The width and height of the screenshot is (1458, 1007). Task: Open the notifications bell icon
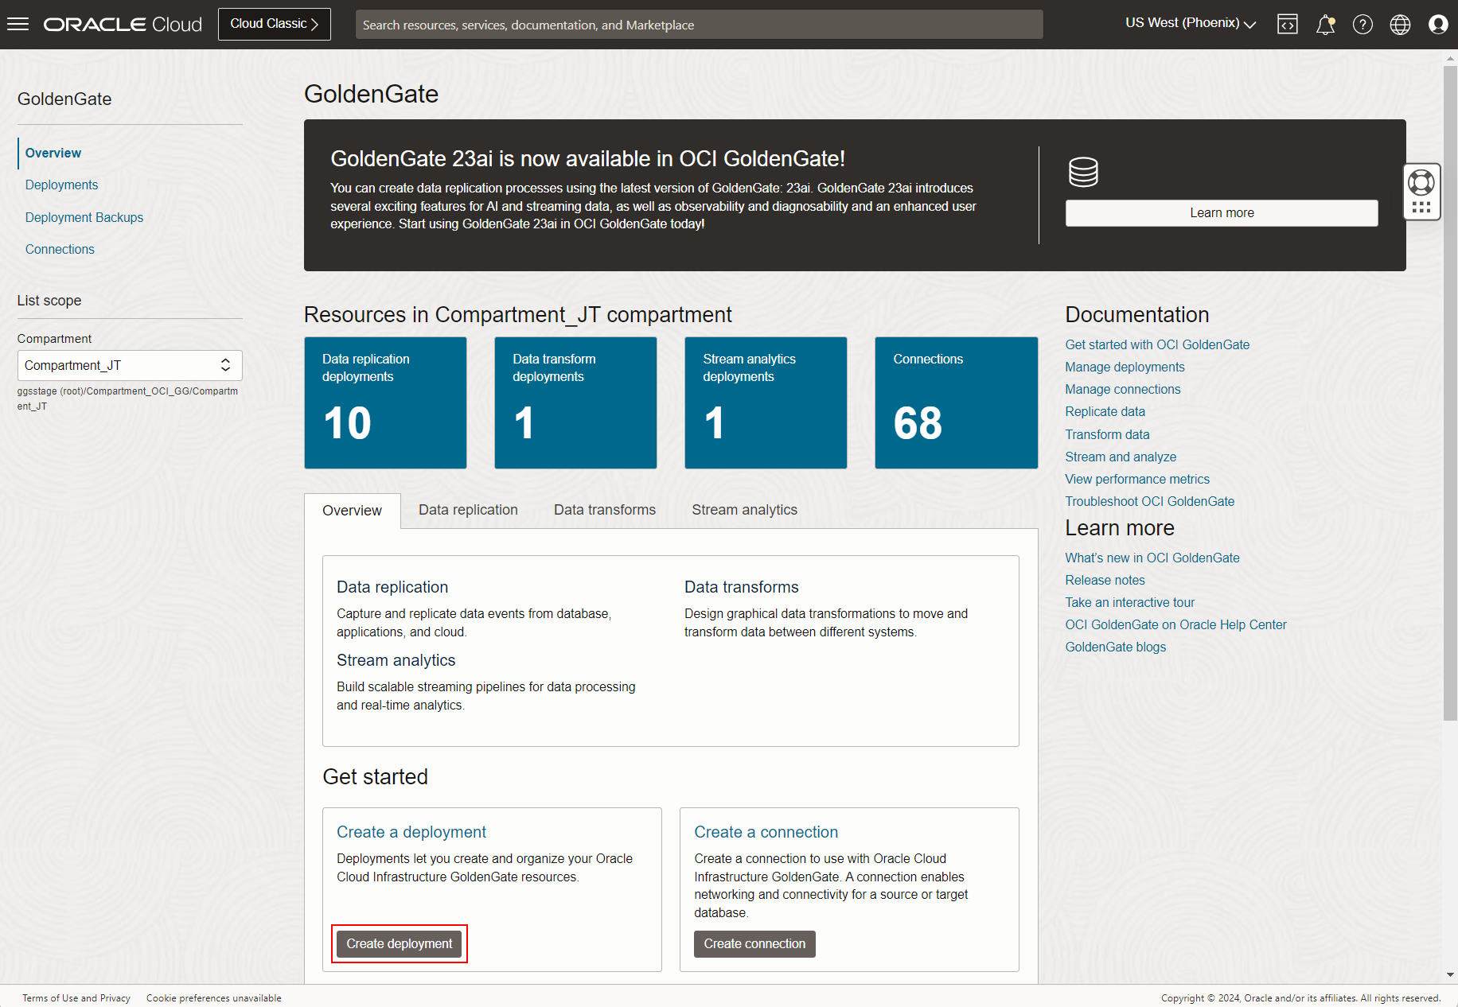[1325, 25]
